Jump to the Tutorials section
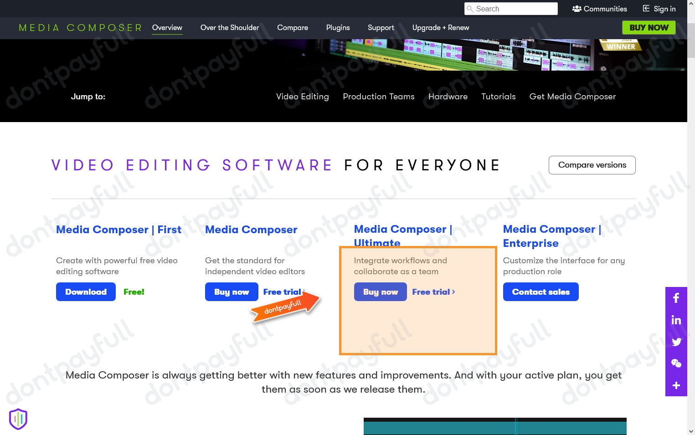The width and height of the screenshot is (695, 435). pyautogui.click(x=498, y=97)
